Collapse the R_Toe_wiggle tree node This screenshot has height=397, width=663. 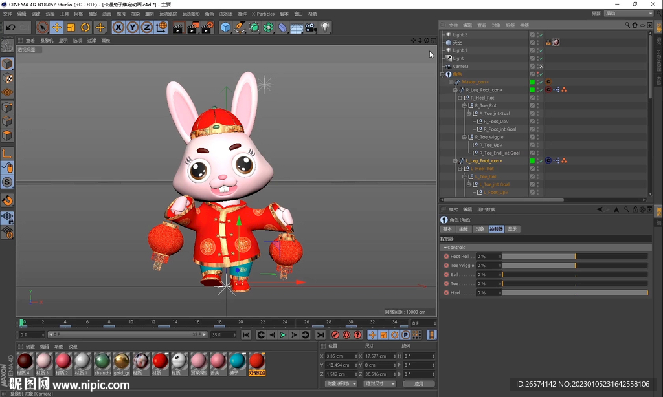point(464,137)
